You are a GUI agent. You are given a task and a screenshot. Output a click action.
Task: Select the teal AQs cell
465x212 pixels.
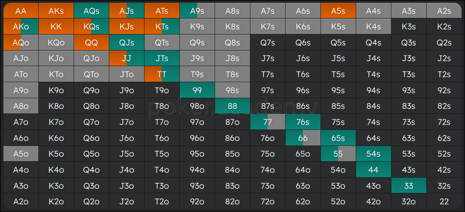(x=91, y=11)
